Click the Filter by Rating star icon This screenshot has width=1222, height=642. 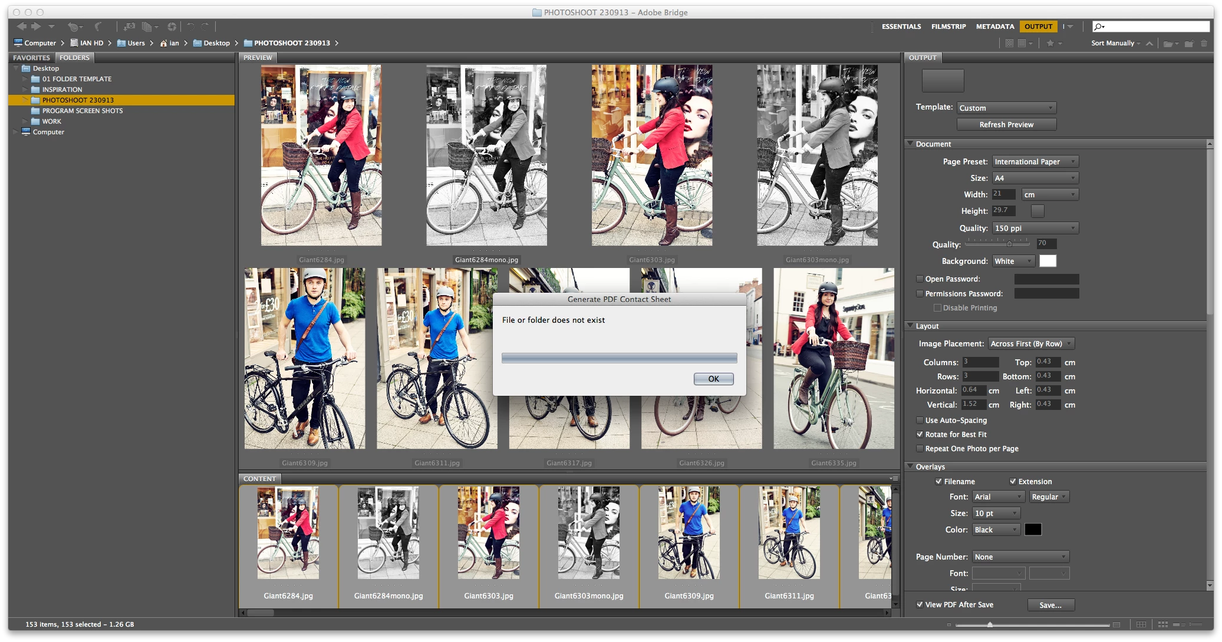[1050, 43]
